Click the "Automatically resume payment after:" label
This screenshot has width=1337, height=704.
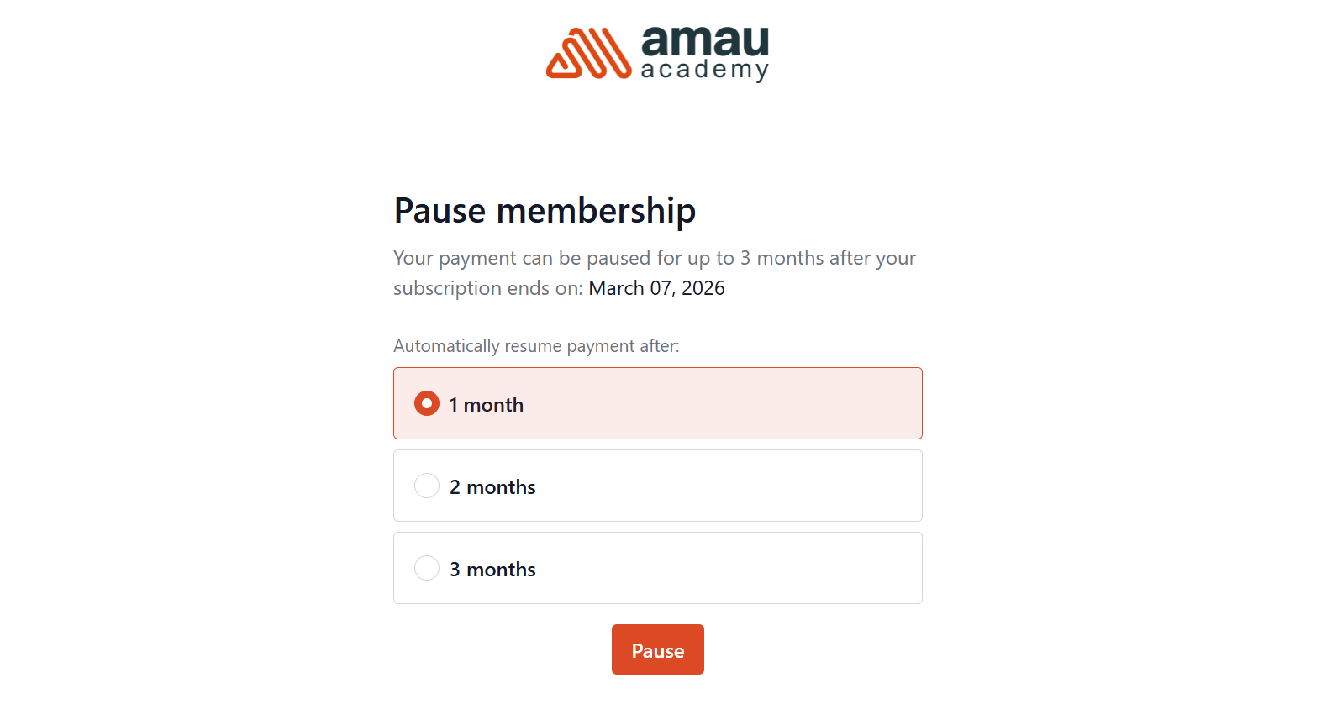(536, 346)
